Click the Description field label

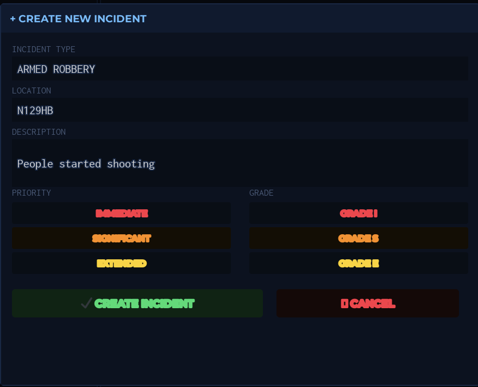(39, 132)
